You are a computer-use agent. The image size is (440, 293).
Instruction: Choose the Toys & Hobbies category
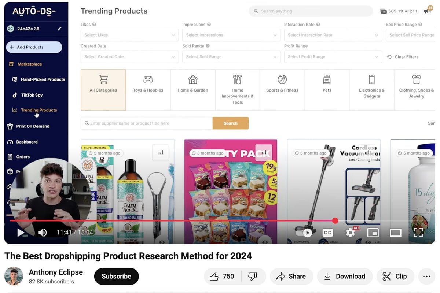[x=148, y=90]
